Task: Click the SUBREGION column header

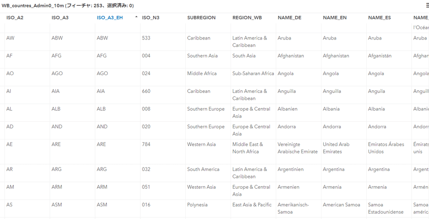Action: [x=201, y=17]
